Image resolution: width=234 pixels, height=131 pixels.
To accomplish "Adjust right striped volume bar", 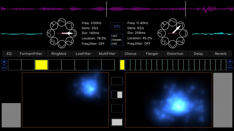I will click(x=223, y=100).
